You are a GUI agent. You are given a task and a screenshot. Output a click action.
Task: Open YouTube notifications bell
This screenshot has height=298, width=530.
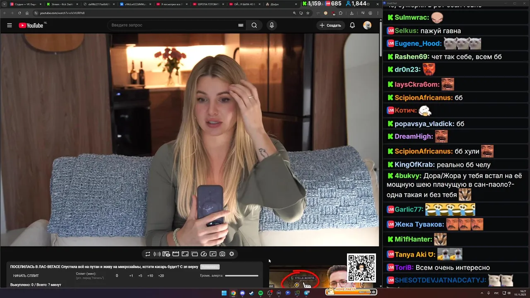pyautogui.click(x=352, y=25)
